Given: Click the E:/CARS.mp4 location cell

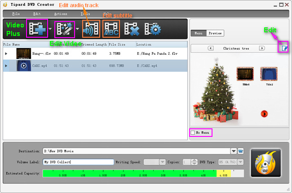Looking at the screenshot, I should [147, 66].
